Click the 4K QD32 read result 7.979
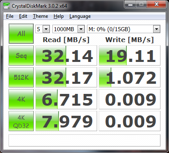Screen dimensions: 169x153 [66, 121]
